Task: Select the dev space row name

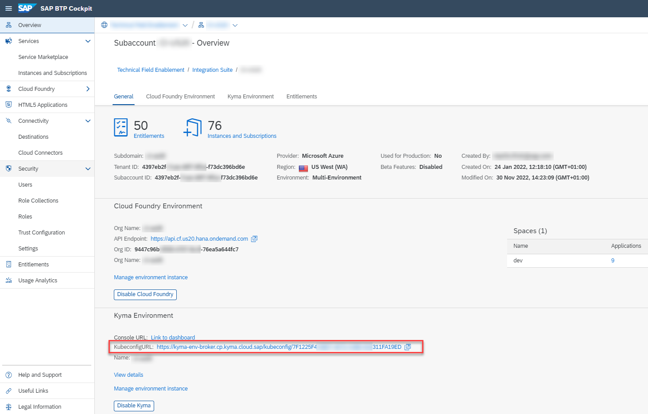Action: click(x=518, y=261)
